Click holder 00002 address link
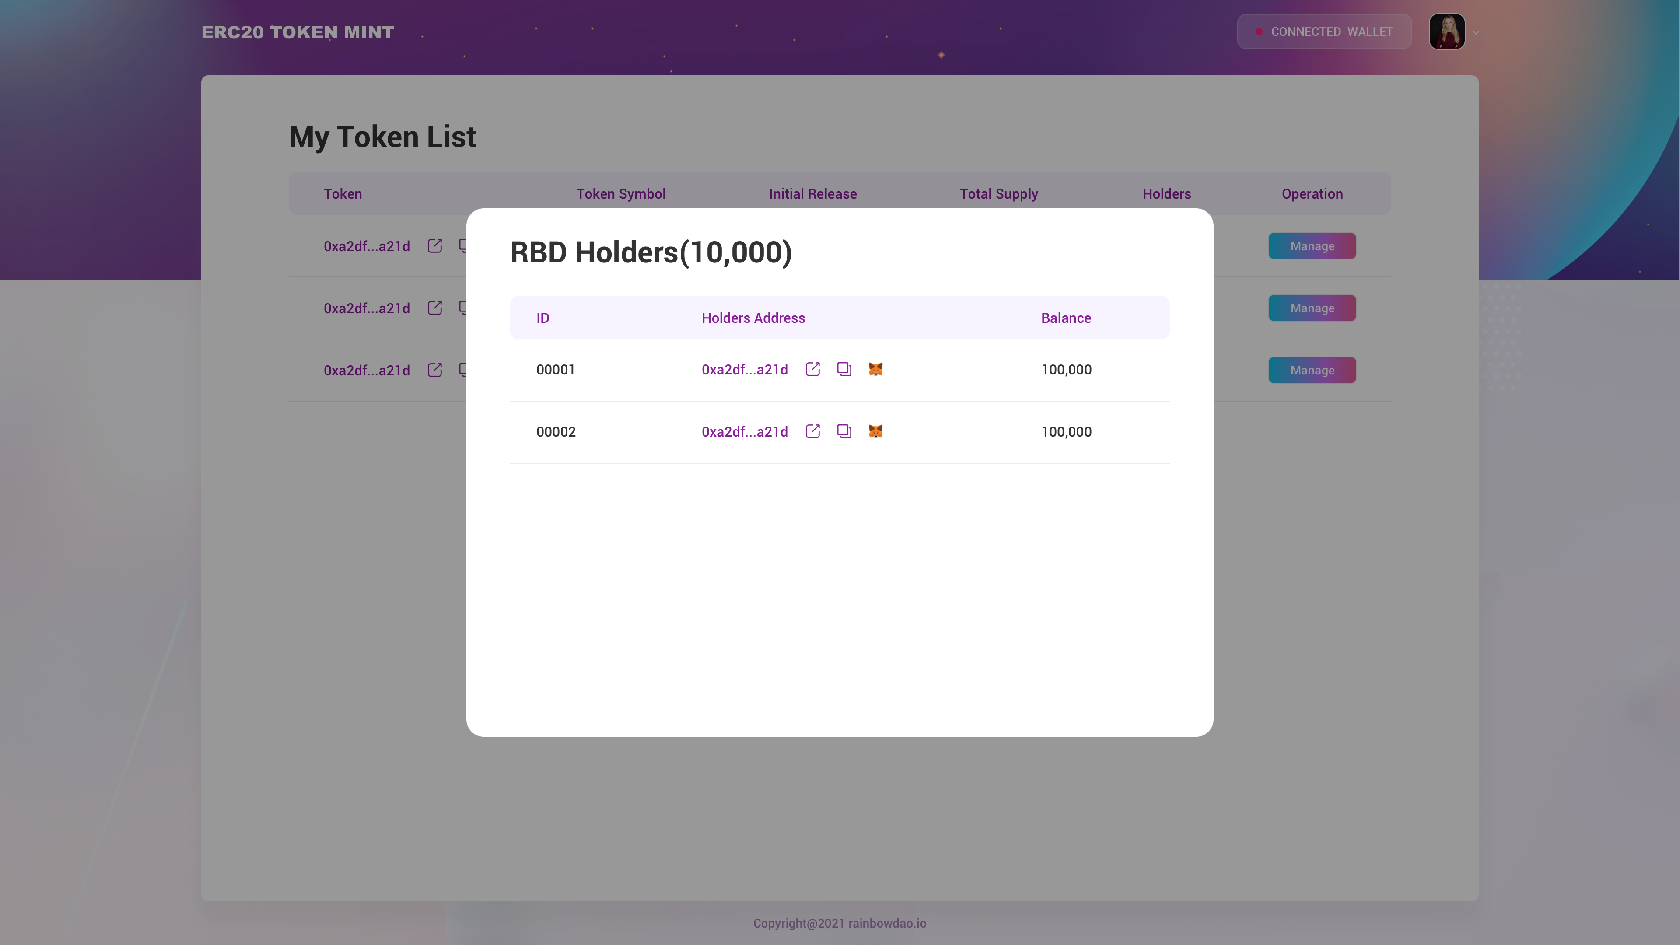1680x945 pixels. click(744, 432)
